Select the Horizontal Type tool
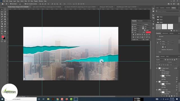 point(2,29)
